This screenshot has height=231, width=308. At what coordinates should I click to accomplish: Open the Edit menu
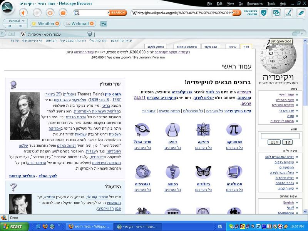(x=219, y=4)
